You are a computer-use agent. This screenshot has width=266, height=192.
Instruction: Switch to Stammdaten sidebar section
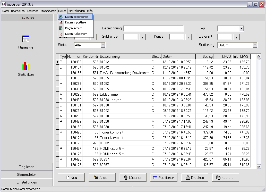27,174
